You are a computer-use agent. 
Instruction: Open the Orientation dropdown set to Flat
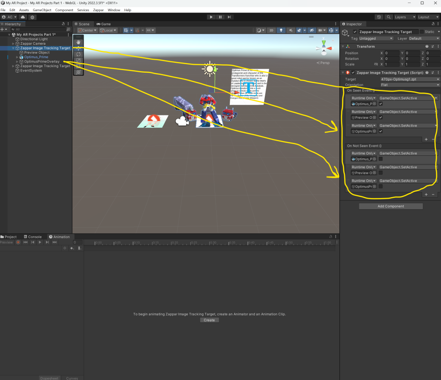coord(410,85)
